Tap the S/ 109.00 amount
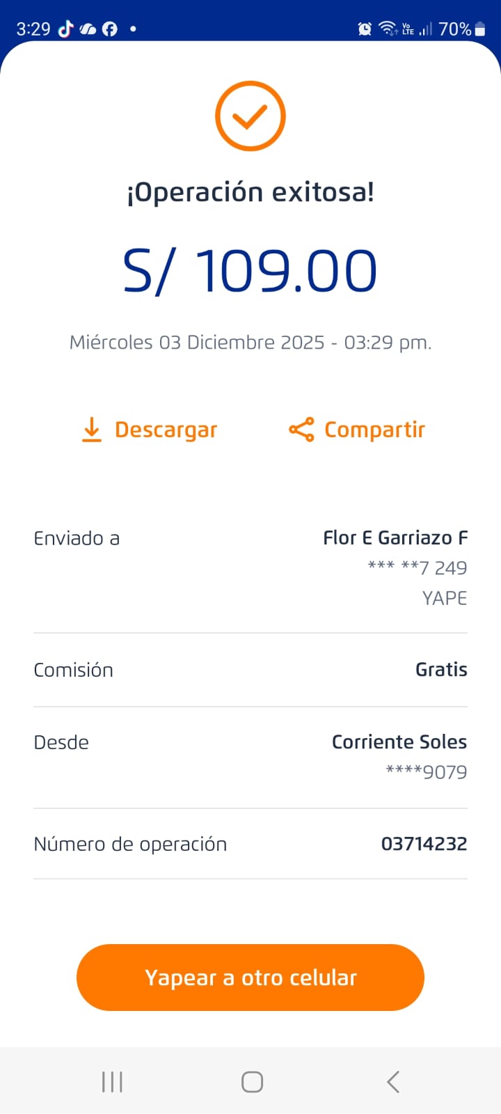The image size is (501, 1114). click(x=250, y=271)
